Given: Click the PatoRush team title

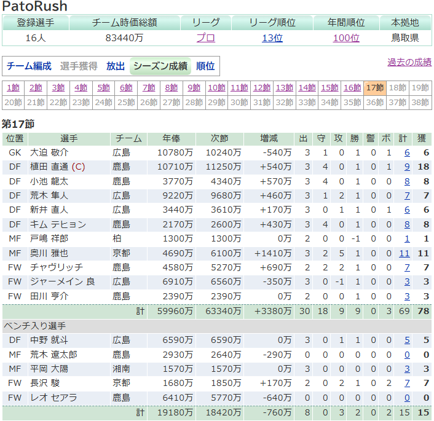Looking at the screenshot, I should click(35, 6).
